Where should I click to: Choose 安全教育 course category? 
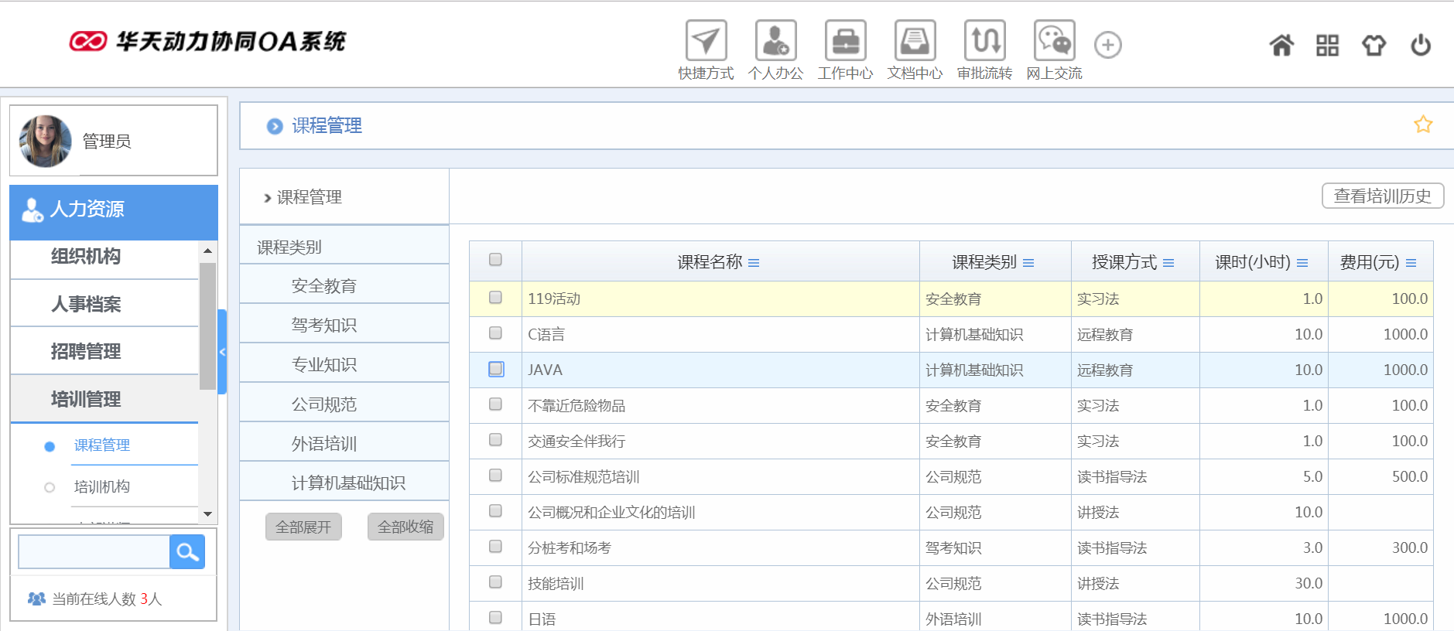coord(323,286)
